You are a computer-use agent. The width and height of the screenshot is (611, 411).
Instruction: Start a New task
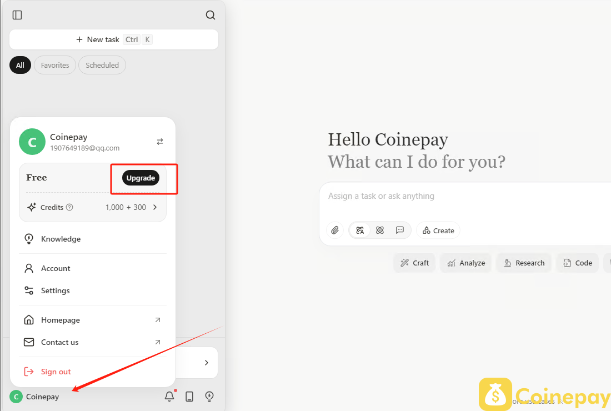114,40
